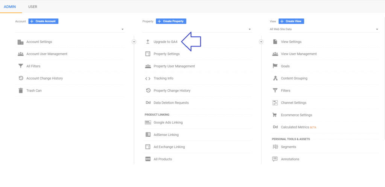This screenshot has height=187, width=385.
Task: Click the Account Change History clock icon
Action: point(21,78)
